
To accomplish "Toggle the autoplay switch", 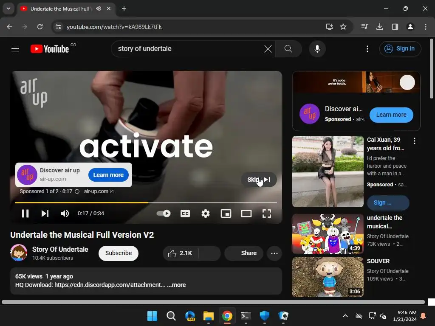I will coord(164,214).
